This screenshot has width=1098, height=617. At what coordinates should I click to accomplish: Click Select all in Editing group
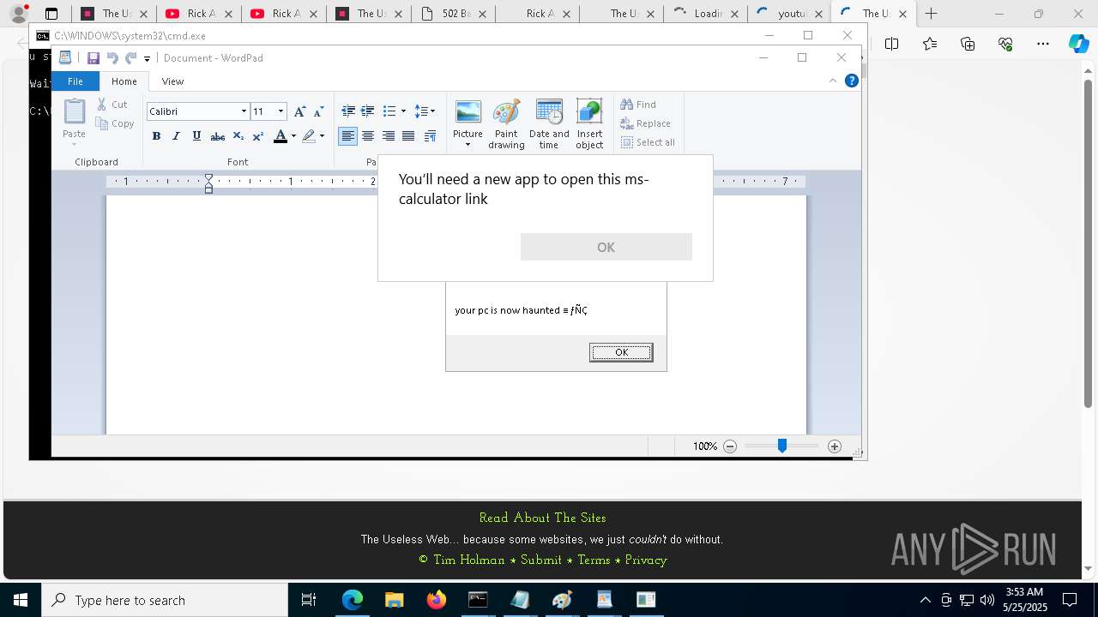[x=648, y=142]
